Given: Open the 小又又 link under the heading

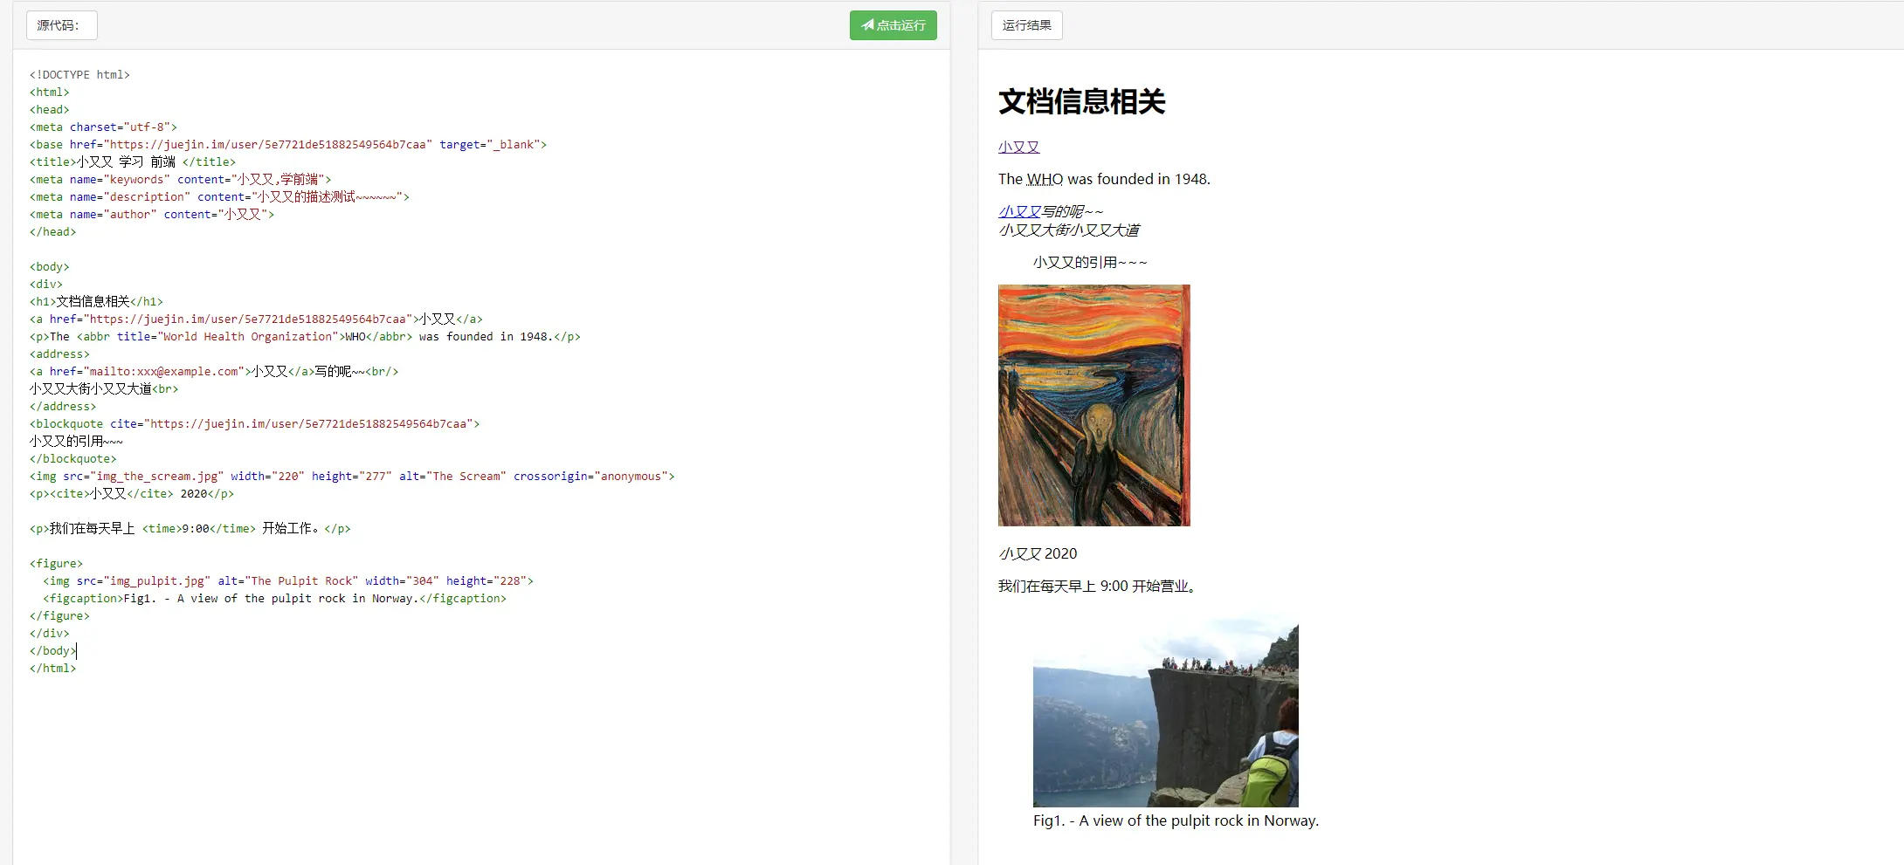Looking at the screenshot, I should tap(1018, 147).
